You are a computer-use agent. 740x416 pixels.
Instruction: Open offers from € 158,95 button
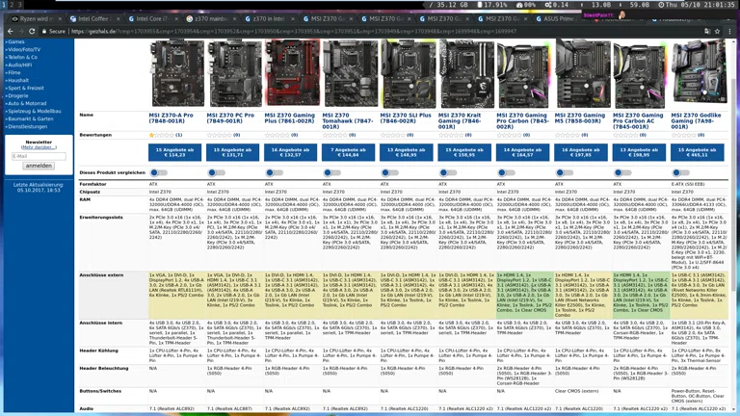[x=464, y=152]
